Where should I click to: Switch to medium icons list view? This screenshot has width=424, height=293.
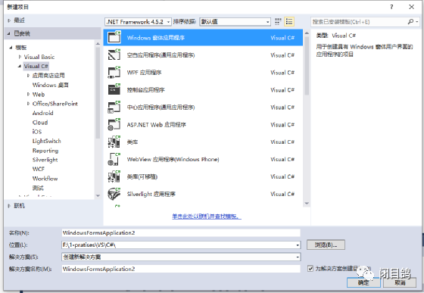tap(289, 22)
